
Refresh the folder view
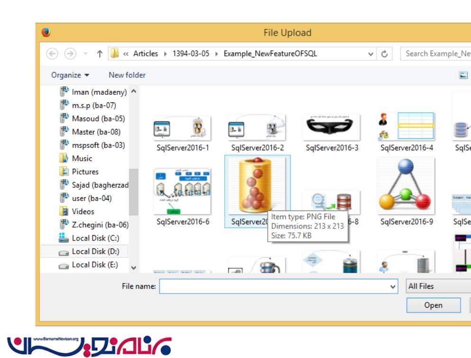(384, 54)
